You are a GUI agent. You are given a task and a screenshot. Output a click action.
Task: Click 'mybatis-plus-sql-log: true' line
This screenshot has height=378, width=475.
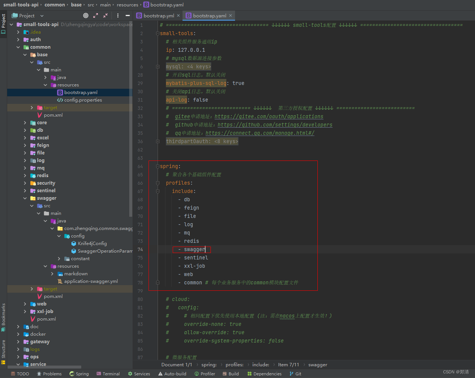click(x=205, y=83)
